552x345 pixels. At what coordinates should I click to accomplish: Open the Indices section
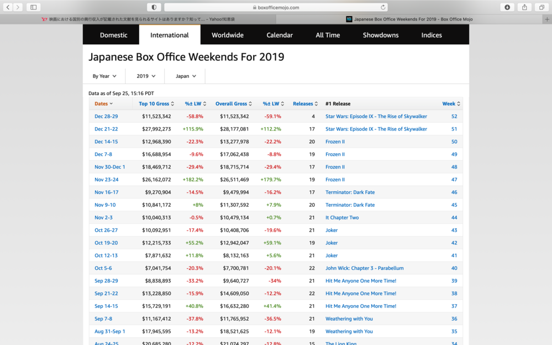pyautogui.click(x=432, y=35)
